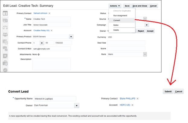Image resolution: width=188 pixels, height=123 pixels.
Task: Click the Opportunity Name input field
Action: click(x=54, y=98)
